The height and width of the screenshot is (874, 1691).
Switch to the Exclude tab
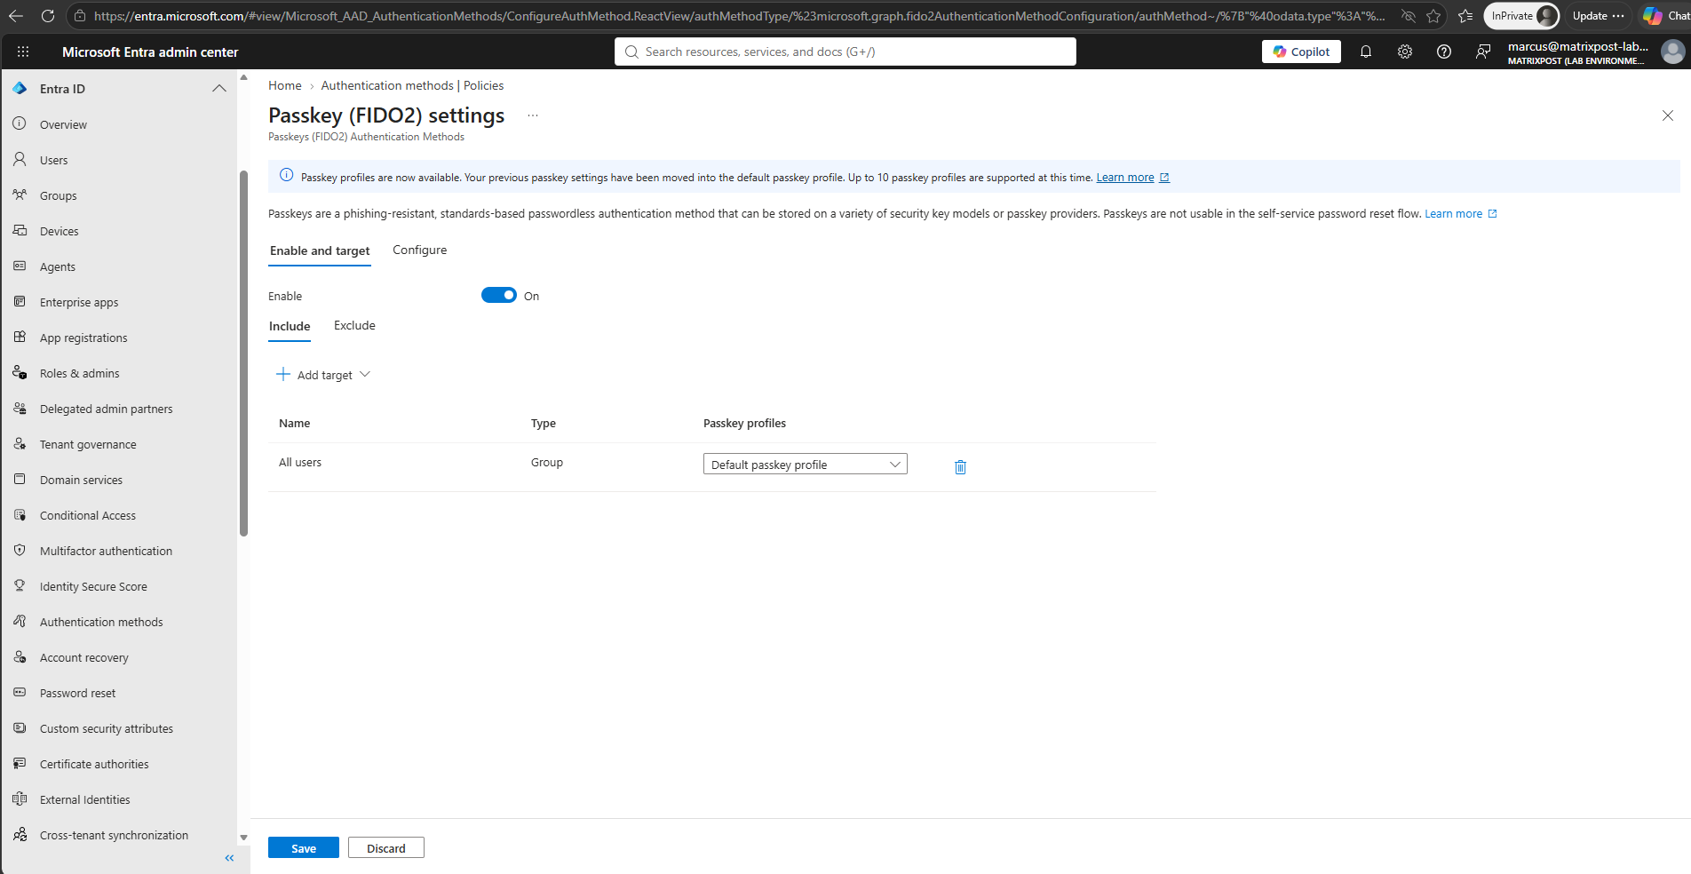[354, 326]
